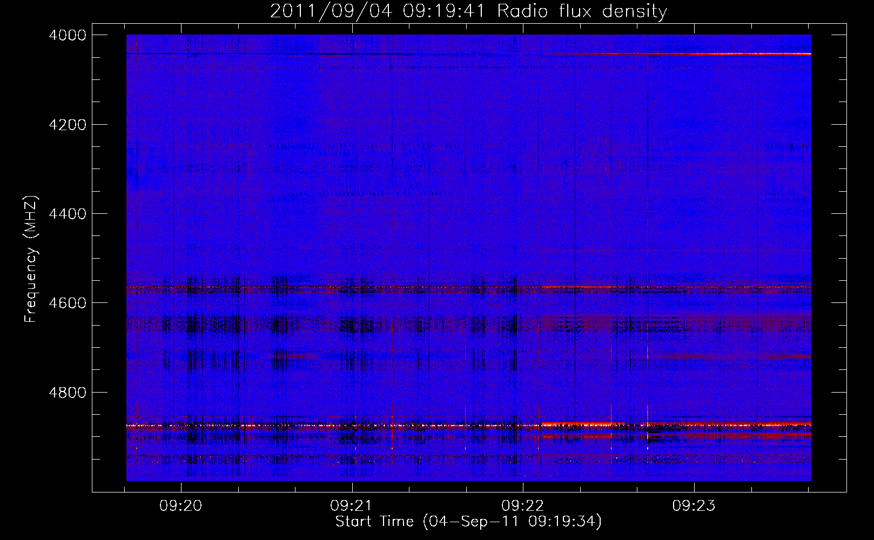Click the 4400 frequency axis label
The height and width of the screenshot is (540, 874).
tap(68, 214)
